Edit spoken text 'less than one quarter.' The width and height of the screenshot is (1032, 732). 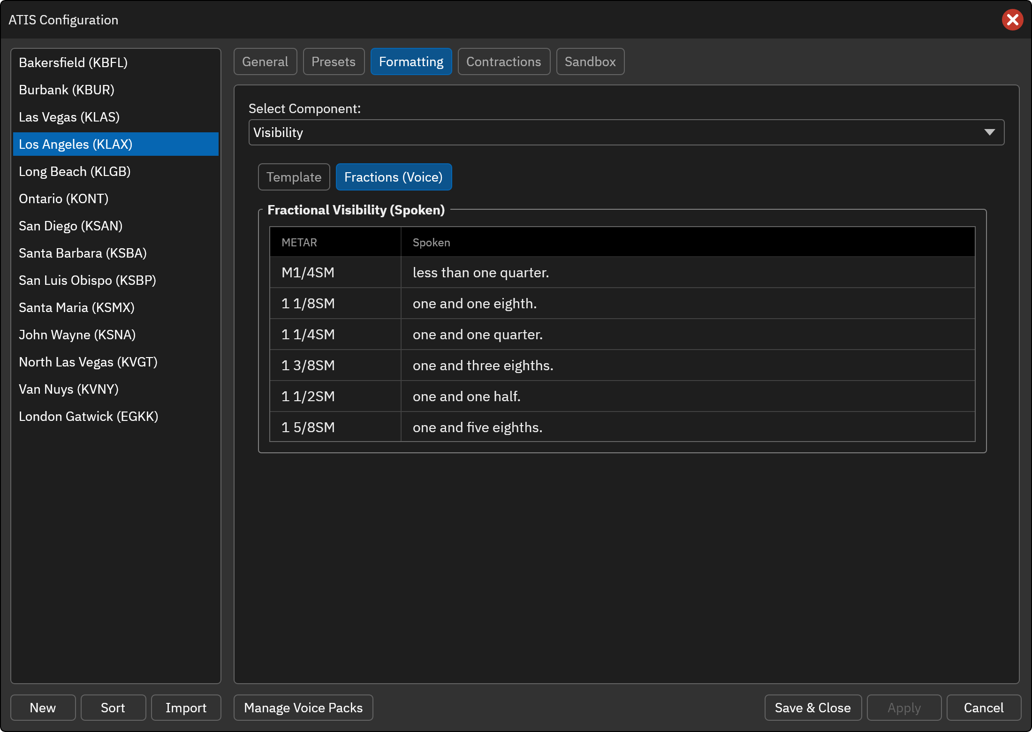pyautogui.click(x=688, y=272)
